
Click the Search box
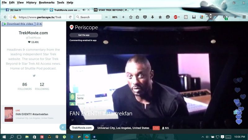pos(89,17)
